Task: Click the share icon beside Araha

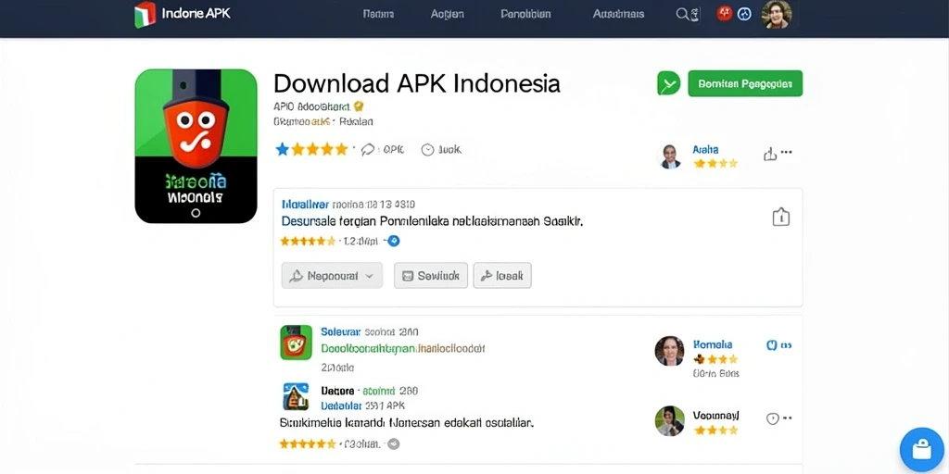Action: (770, 155)
